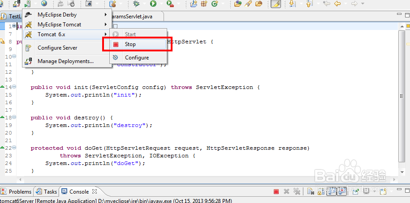Viewport: 410px width, 203px height.
Task: Click the Next Annotation down-arrow icon
Action: (292, 4)
